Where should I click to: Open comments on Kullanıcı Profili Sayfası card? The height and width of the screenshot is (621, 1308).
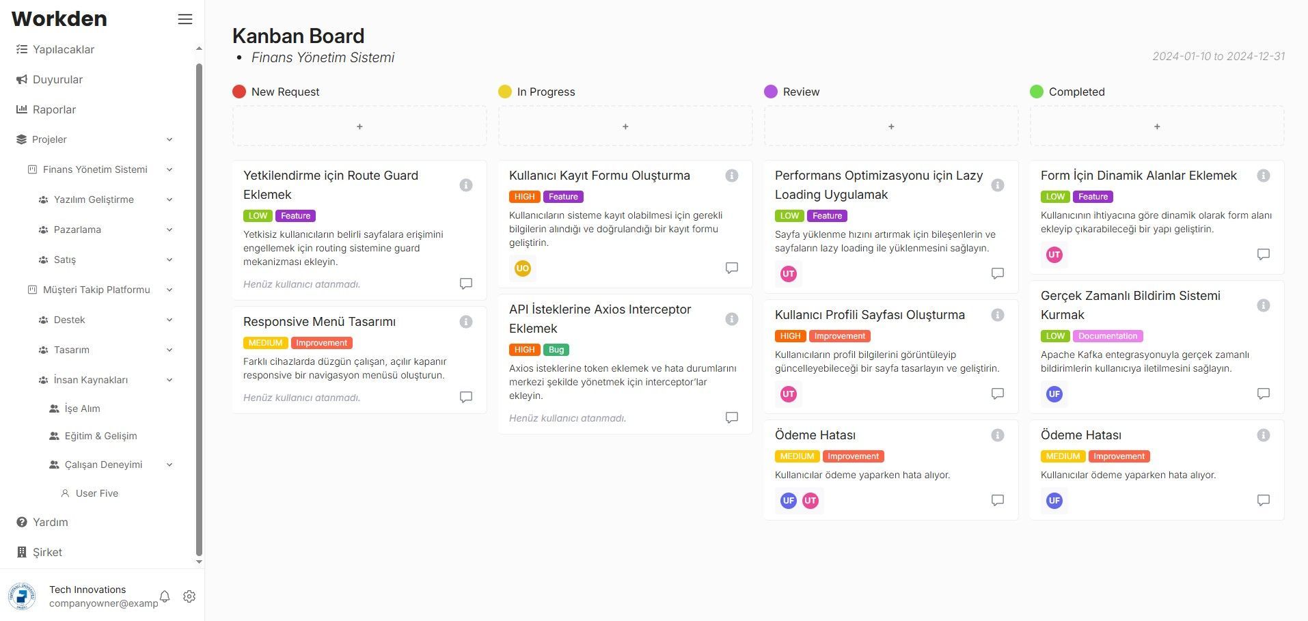tap(997, 394)
